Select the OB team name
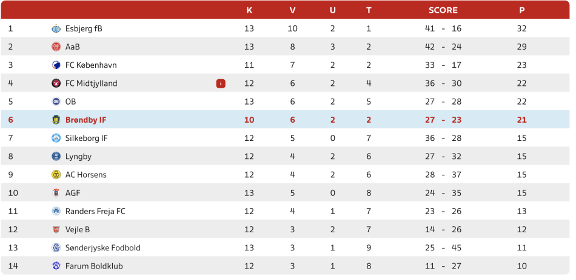 pyautogui.click(x=71, y=102)
